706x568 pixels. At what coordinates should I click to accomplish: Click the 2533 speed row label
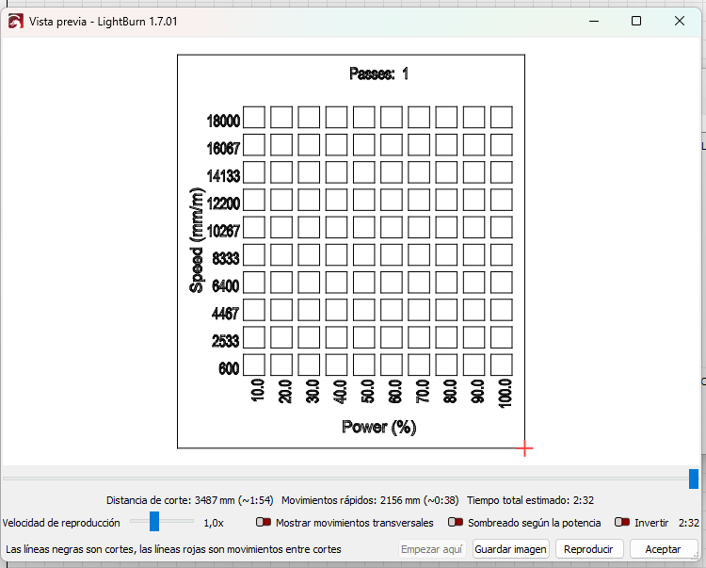(x=225, y=341)
